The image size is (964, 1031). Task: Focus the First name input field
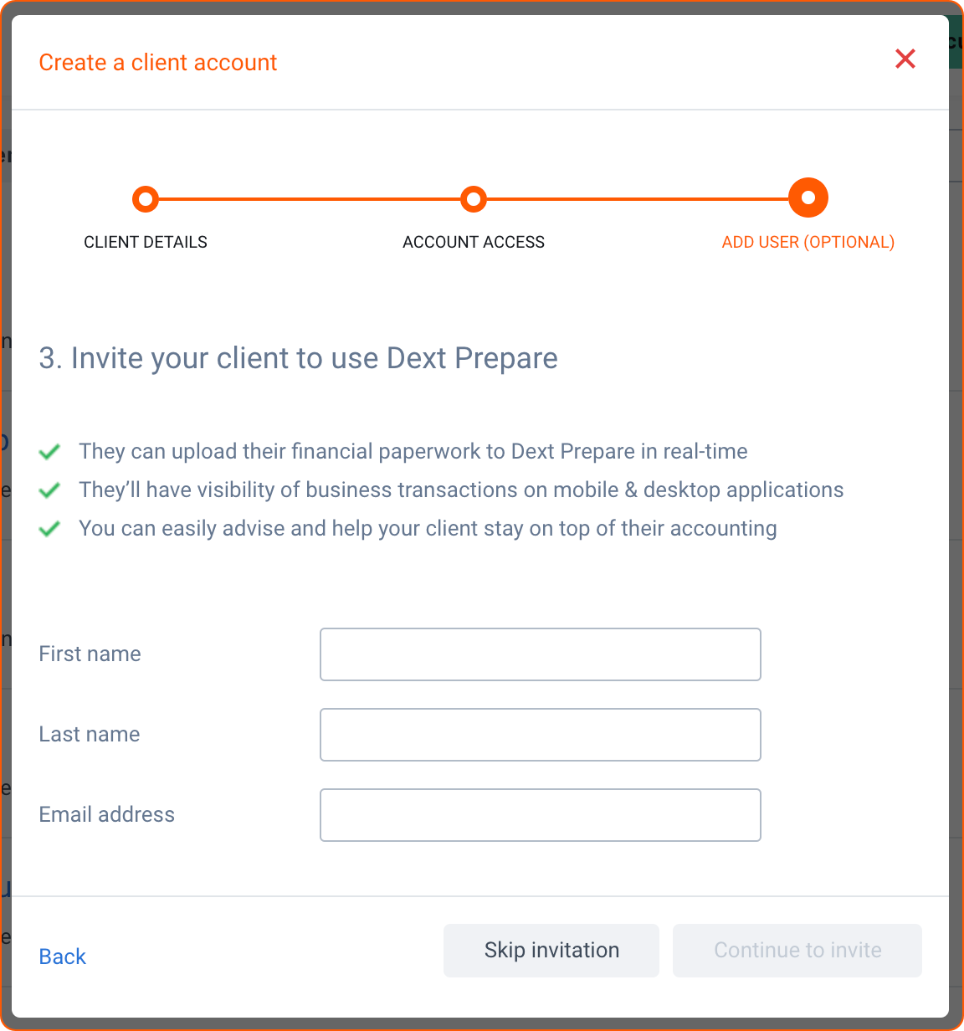click(541, 654)
